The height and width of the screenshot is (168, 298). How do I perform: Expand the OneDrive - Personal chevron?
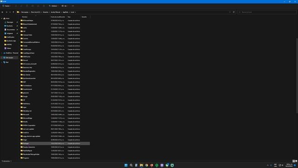click(2, 53)
